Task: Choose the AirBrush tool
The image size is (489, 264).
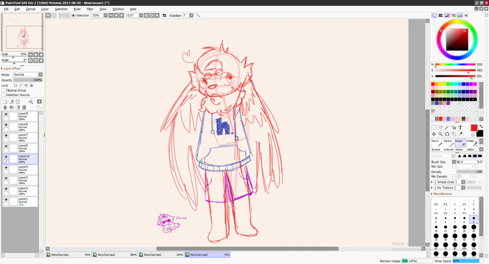Action: [x=448, y=150]
